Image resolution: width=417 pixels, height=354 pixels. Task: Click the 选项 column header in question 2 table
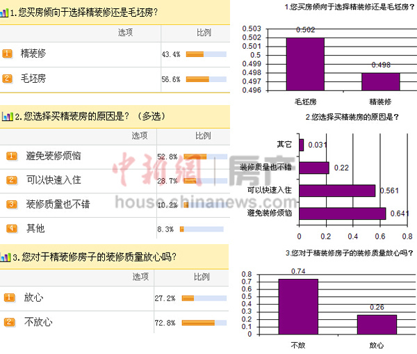[x=140, y=136]
